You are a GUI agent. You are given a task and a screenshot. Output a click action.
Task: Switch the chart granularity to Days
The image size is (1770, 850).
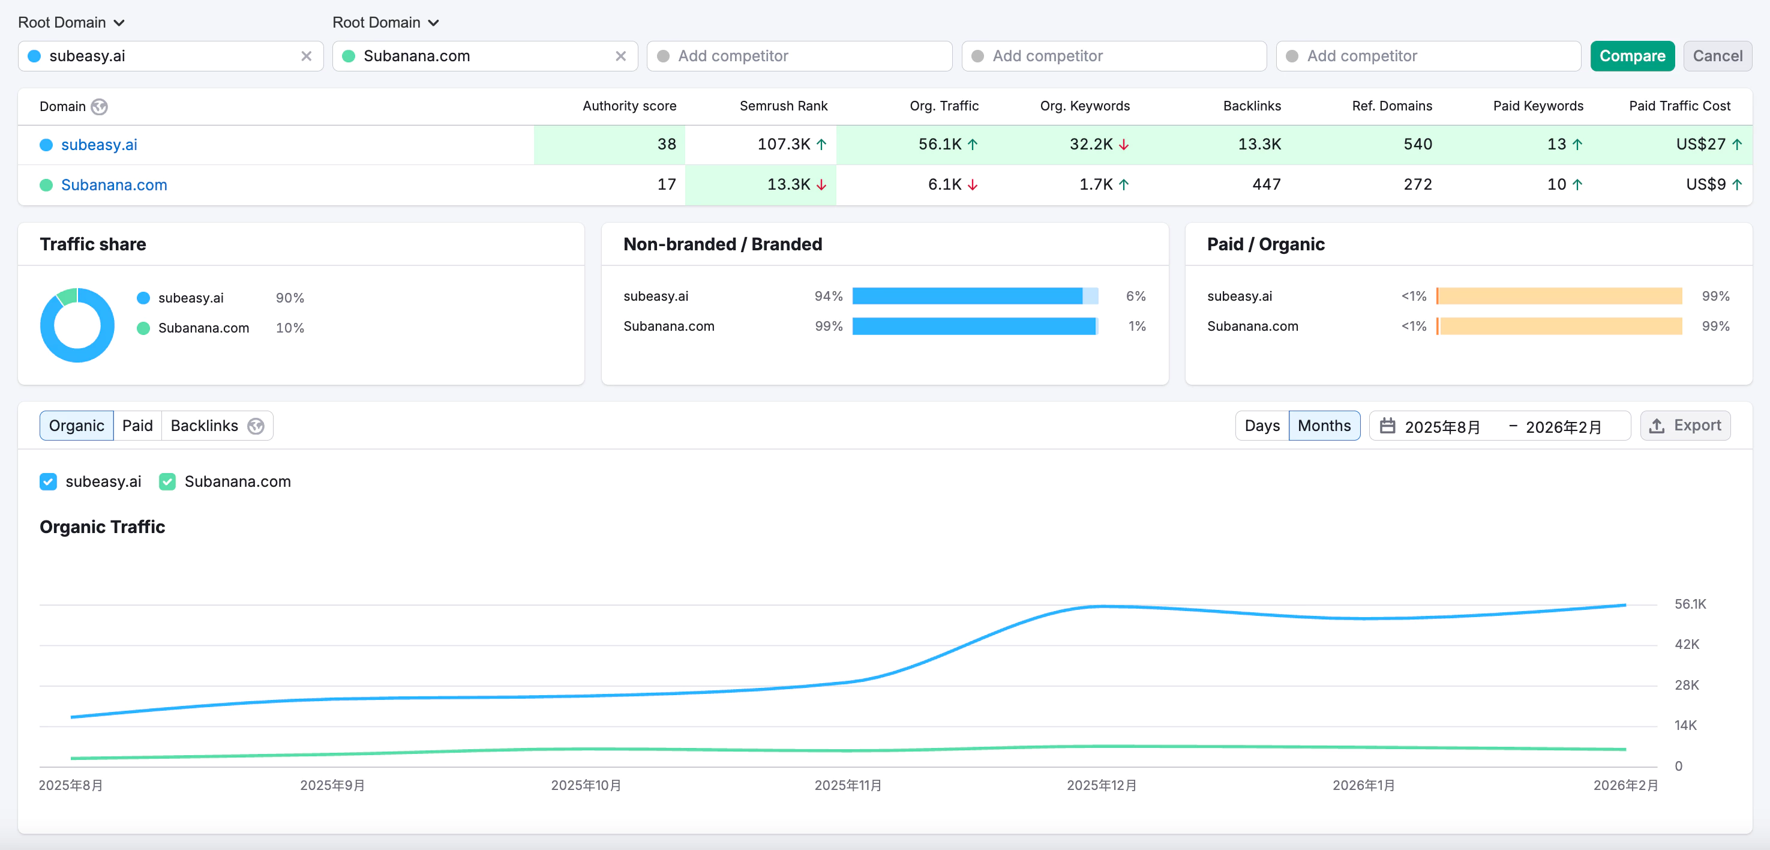1262,426
